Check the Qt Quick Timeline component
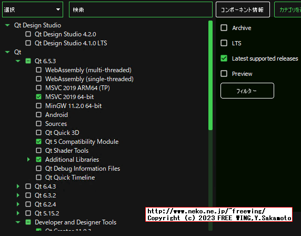 (x=39, y=178)
